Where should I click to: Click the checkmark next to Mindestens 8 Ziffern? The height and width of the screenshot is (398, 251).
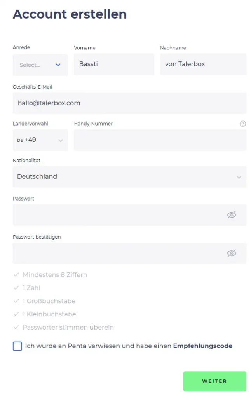coord(16,275)
